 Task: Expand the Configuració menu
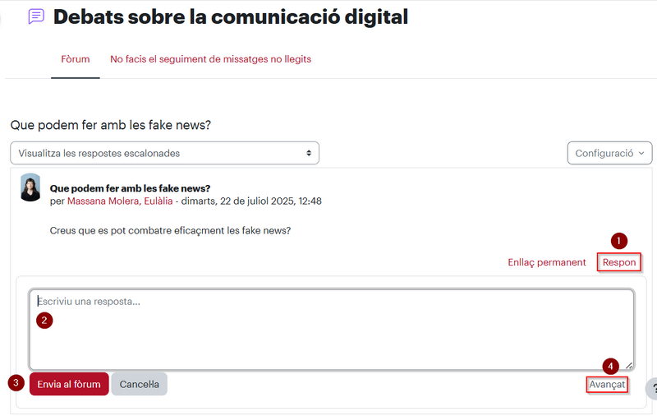pyautogui.click(x=609, y=153)
